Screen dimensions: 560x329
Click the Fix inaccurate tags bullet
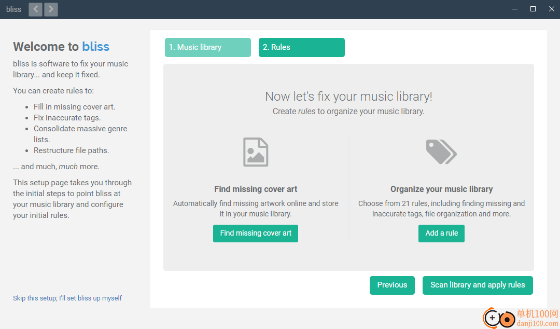pos(67,118)
